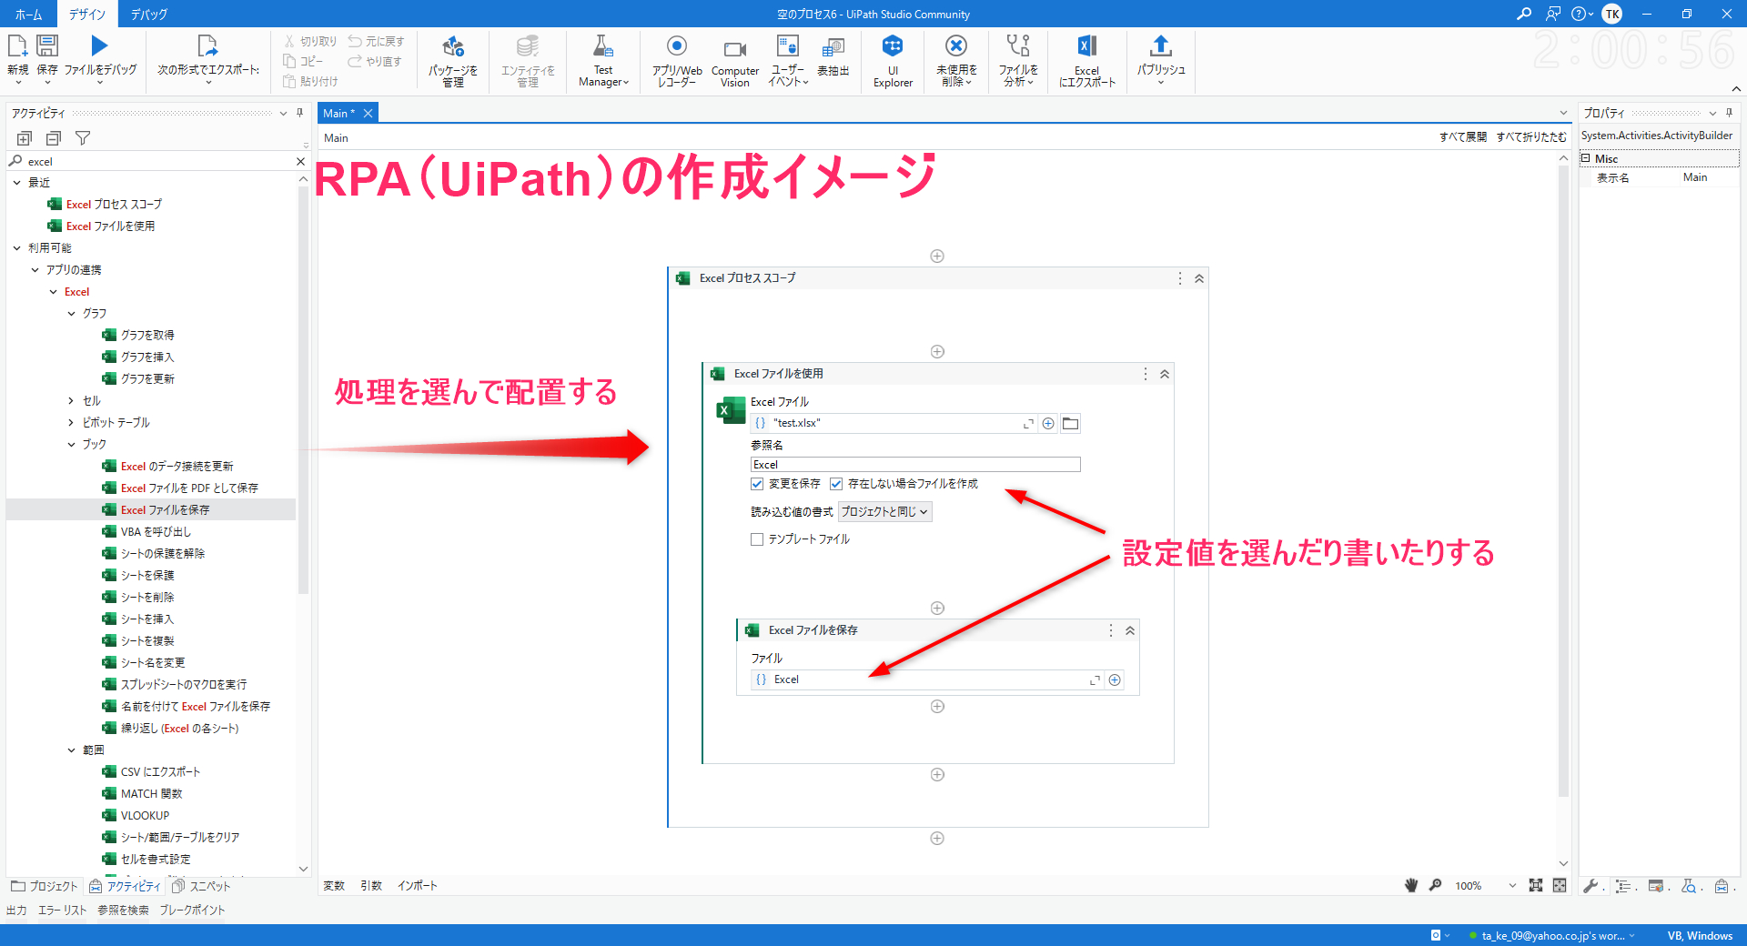1747x946 pixels.
Task: Collapse the ブック tree node
Action: 71,445
